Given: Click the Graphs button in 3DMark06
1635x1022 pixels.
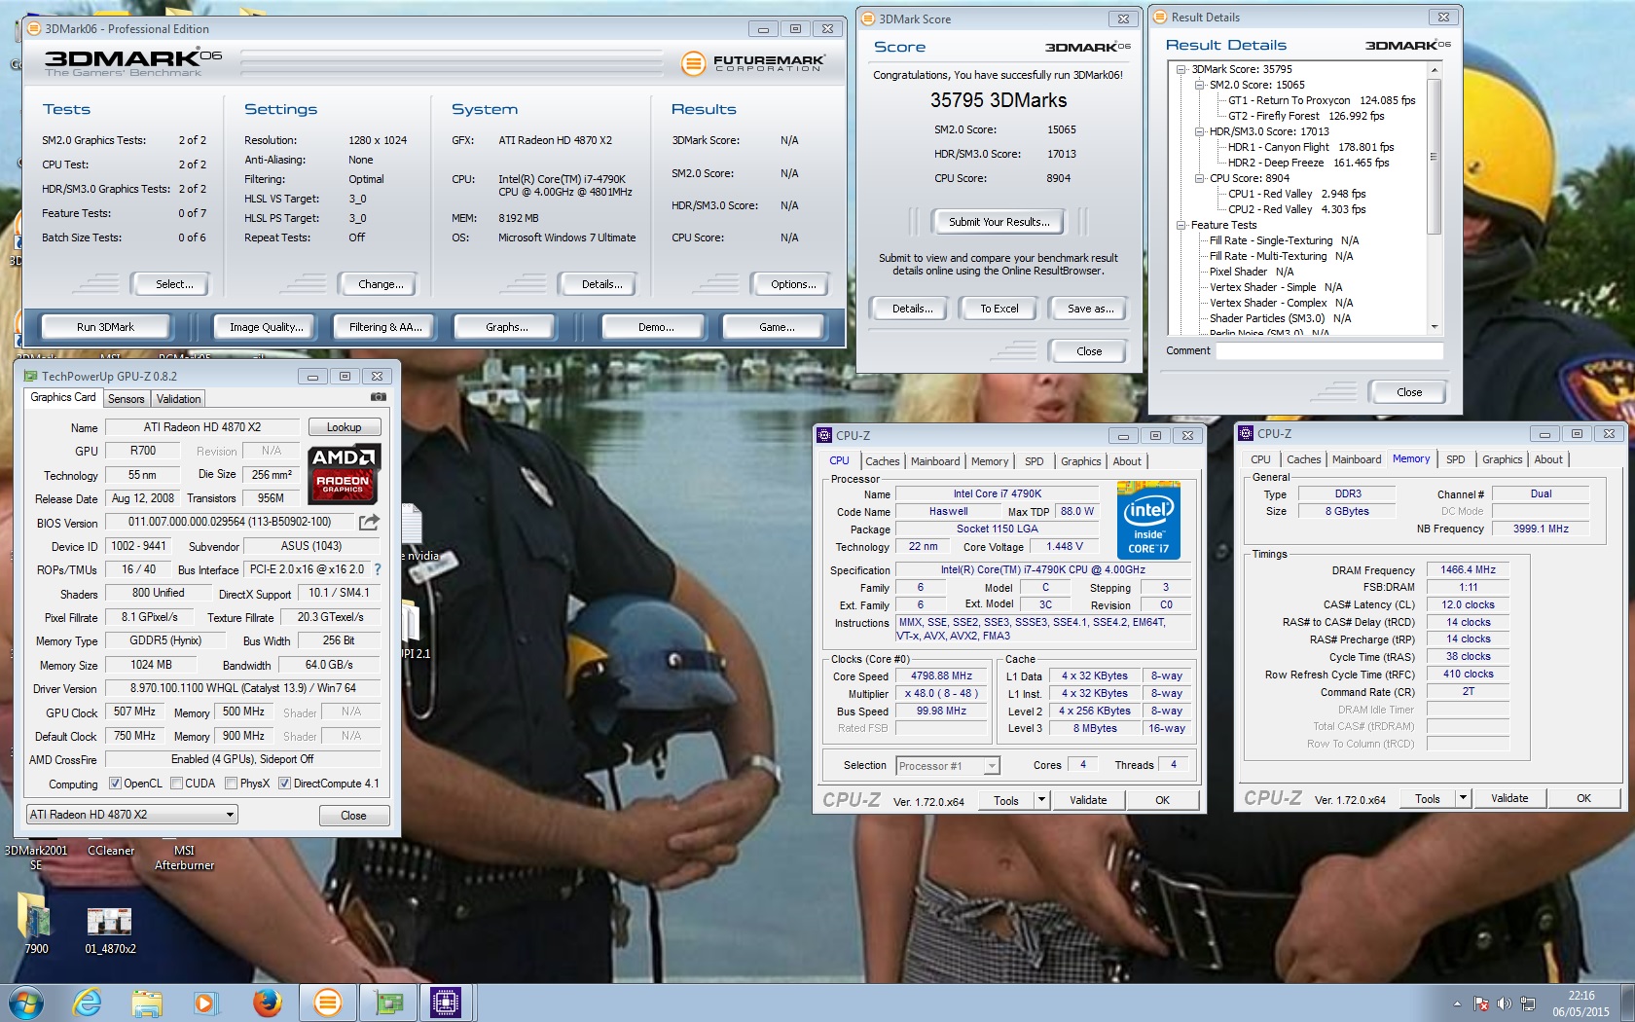Looking at the screenshot, I should tap(506, 327).
